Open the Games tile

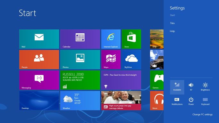[x=157, y=80]
